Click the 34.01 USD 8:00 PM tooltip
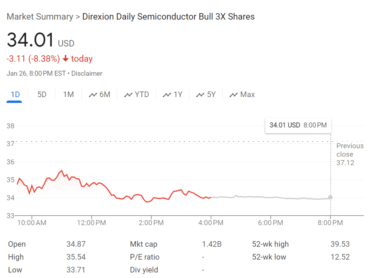 [298, 125]
